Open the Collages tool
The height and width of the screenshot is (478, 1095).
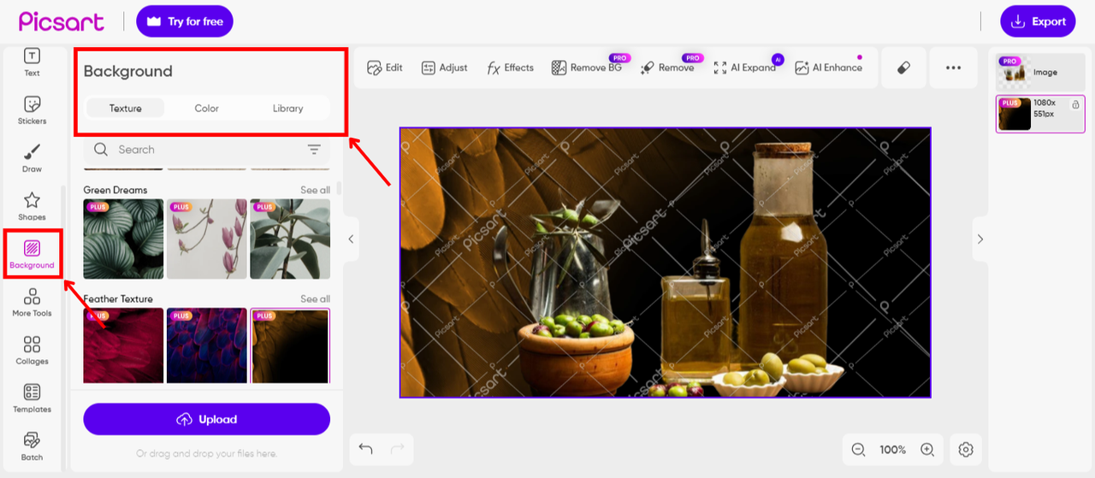point(32,350)
